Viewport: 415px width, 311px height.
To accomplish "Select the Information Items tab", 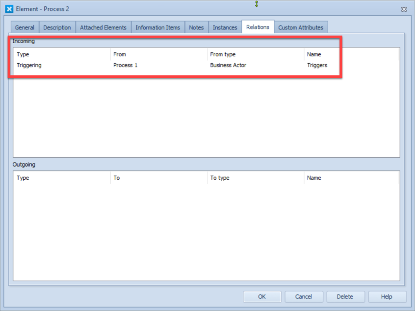I will [157, 27].
